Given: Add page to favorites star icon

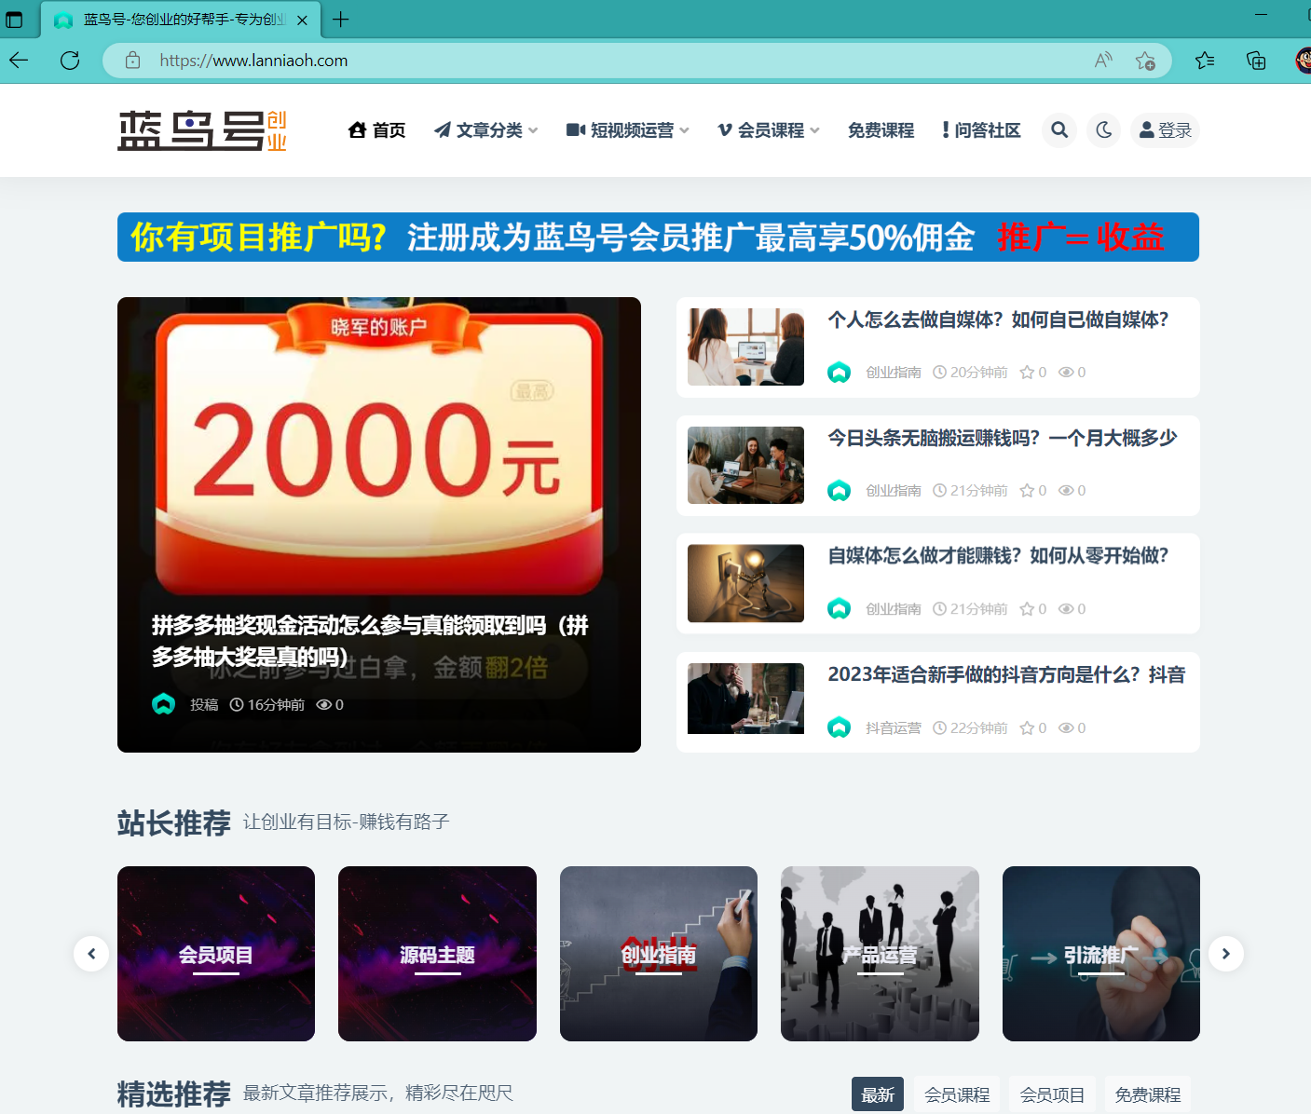Looking at the screenshot, I should [1145, 61].
